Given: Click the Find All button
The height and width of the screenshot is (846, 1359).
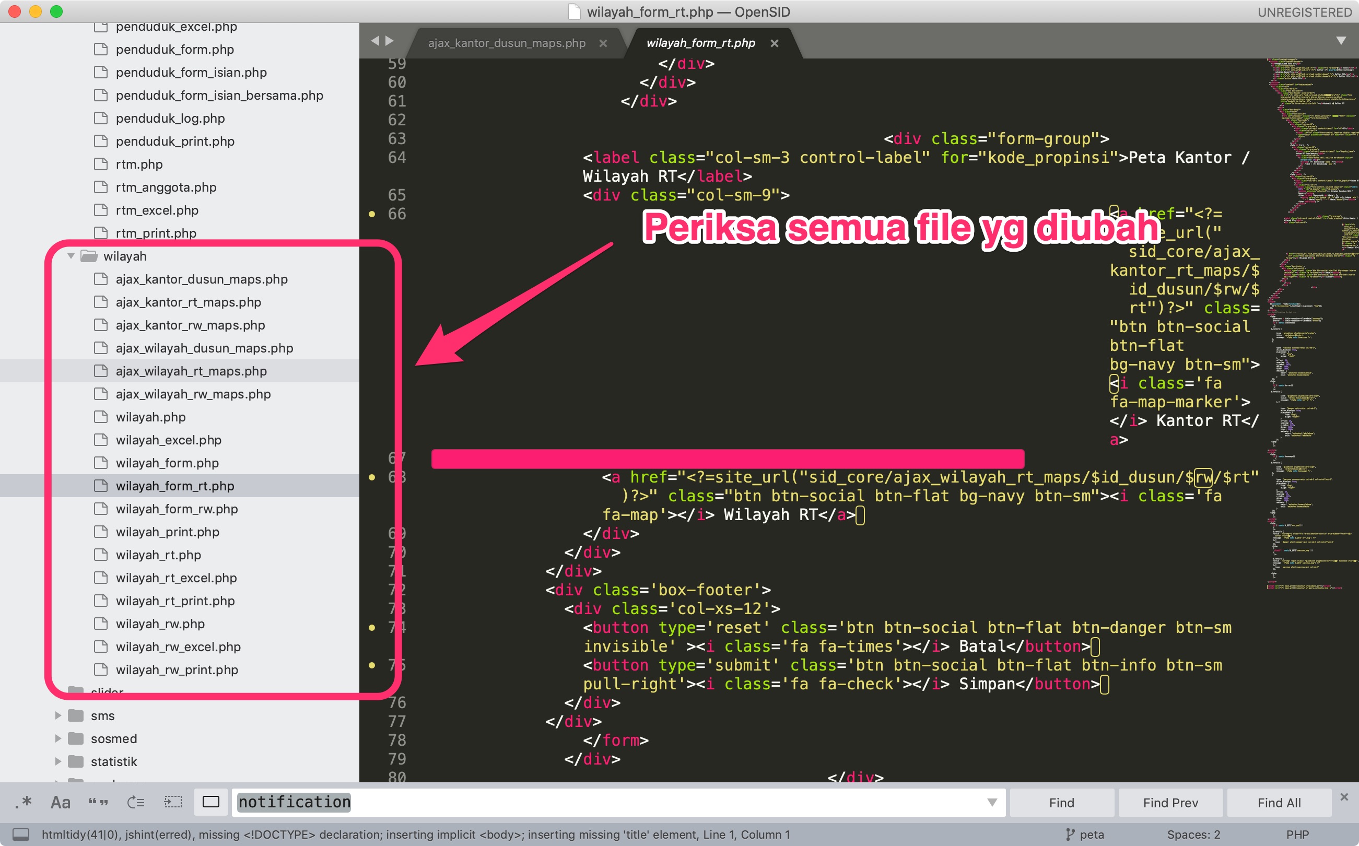Looking at the screenshot, I should pyautogui.click(x=1279, y=802).
